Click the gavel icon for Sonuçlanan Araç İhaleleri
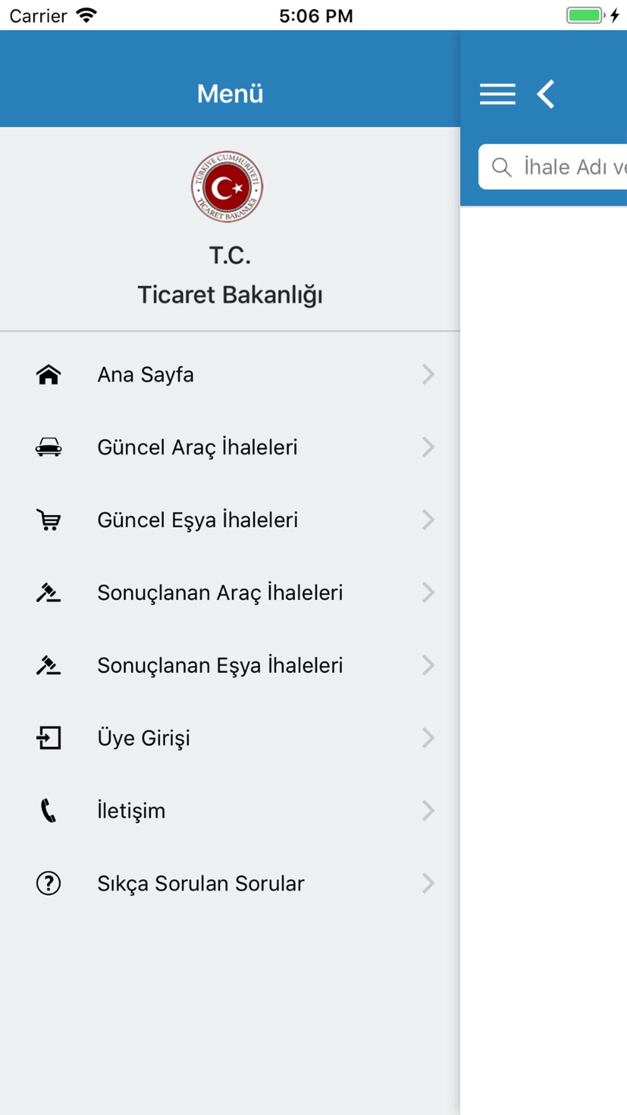Image resolution: width=627 pixels, height=1115 pixels. pyautogui.click(x=48, y=593)
